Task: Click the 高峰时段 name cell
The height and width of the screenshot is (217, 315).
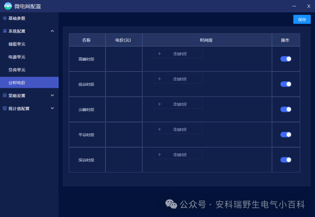Action: click(x=87, y=59)
